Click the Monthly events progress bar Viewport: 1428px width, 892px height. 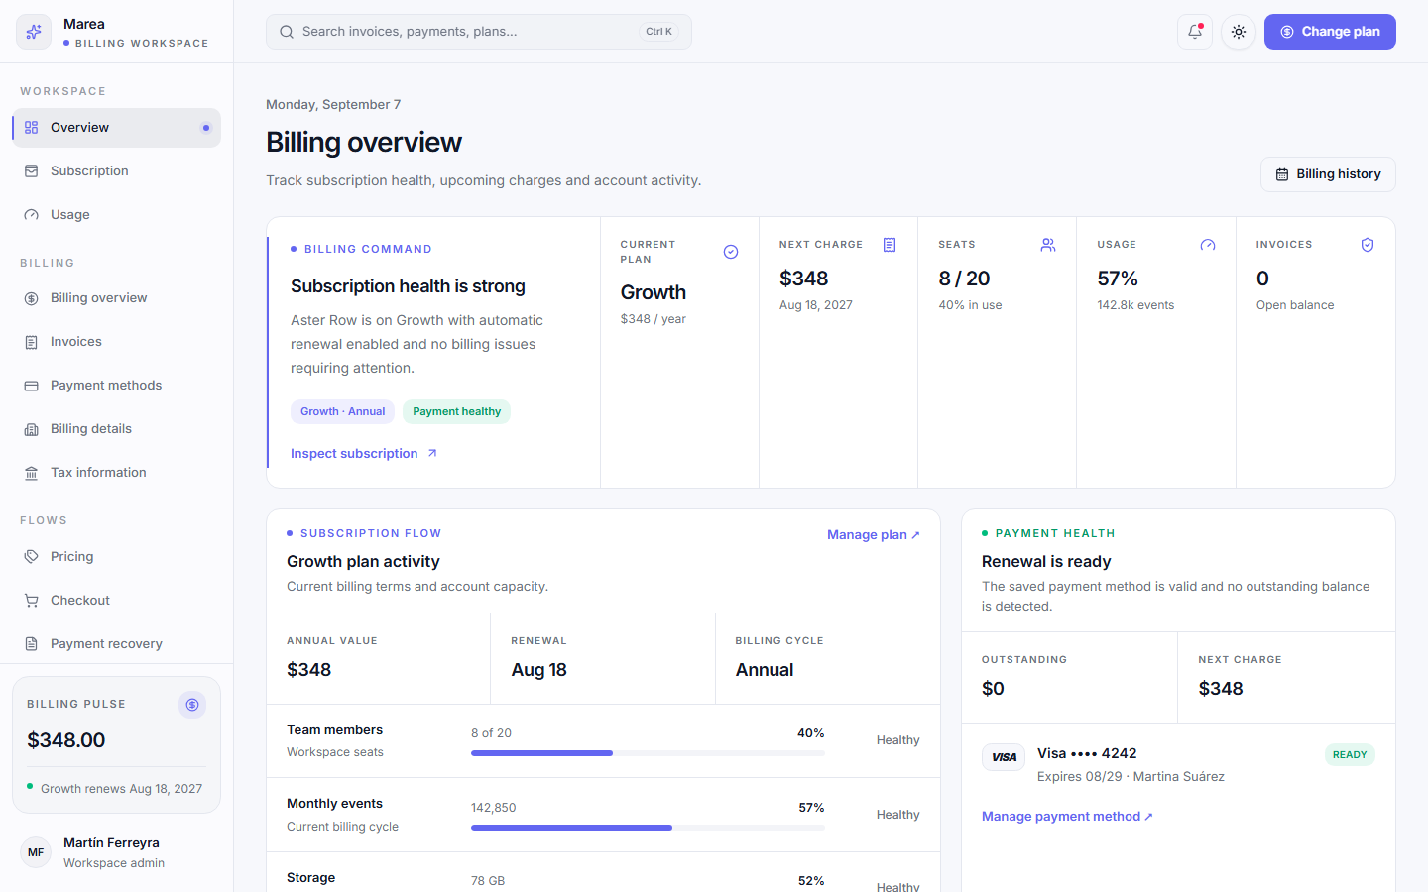[x=648, y=828]
